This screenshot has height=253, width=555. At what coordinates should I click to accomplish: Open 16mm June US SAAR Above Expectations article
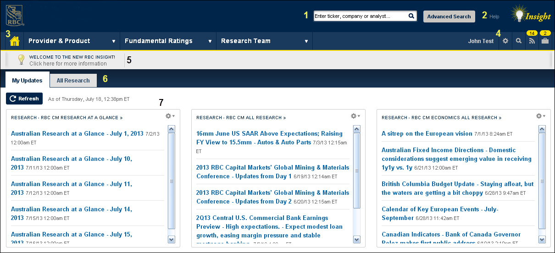point(269,138)
